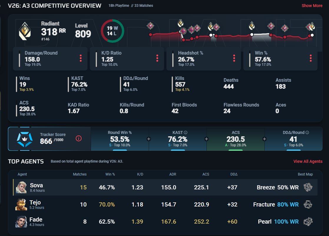Click Fade's 252.2 ACS value

click(x=201, y=222)
